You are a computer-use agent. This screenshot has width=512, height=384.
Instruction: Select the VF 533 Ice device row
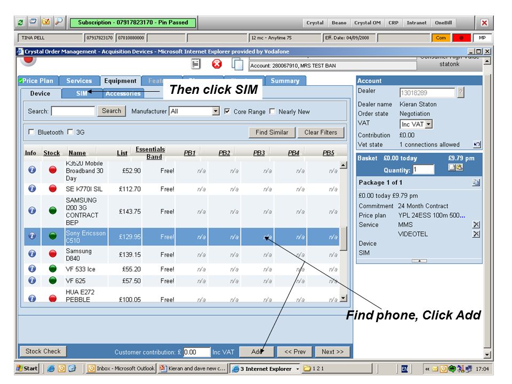point(181,269)
